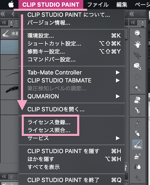Open the 編集 menu

point(122,5)
